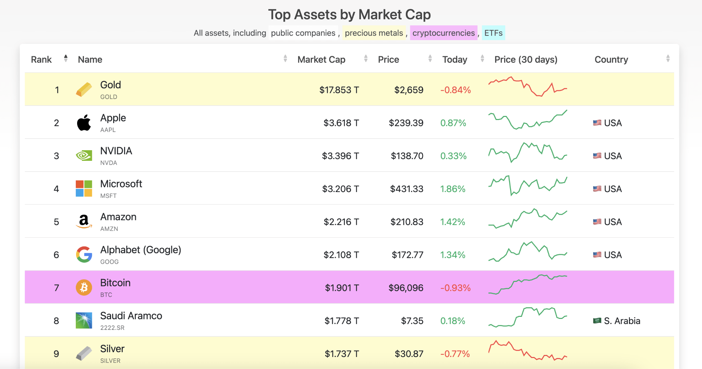Click the Apple logo icon
Image resolution: width=702 pixels, height=369 pixels.
(84, 122)
